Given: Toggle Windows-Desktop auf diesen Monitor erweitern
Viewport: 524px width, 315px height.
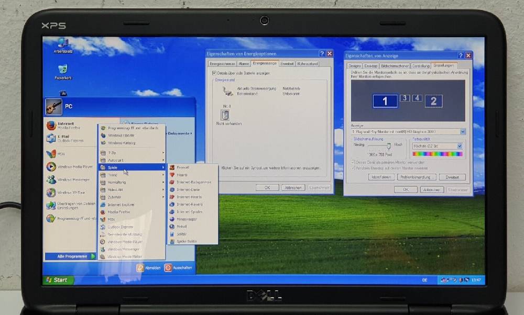Looking at the screenshot, I should (x=353, y=168).
